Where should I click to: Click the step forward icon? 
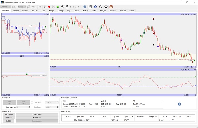coord(53,7)
